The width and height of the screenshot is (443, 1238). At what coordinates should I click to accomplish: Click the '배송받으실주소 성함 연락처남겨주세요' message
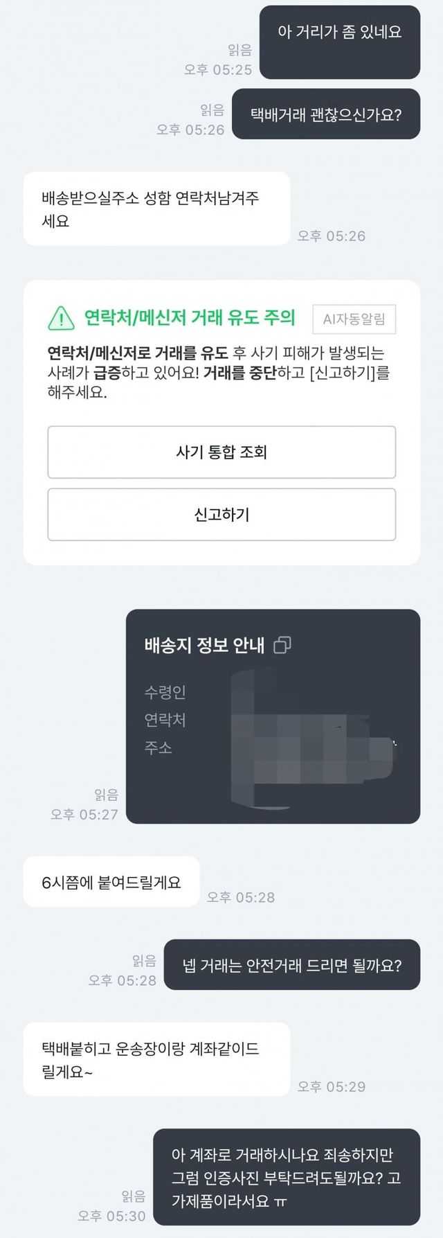click(x=156, y=209)
